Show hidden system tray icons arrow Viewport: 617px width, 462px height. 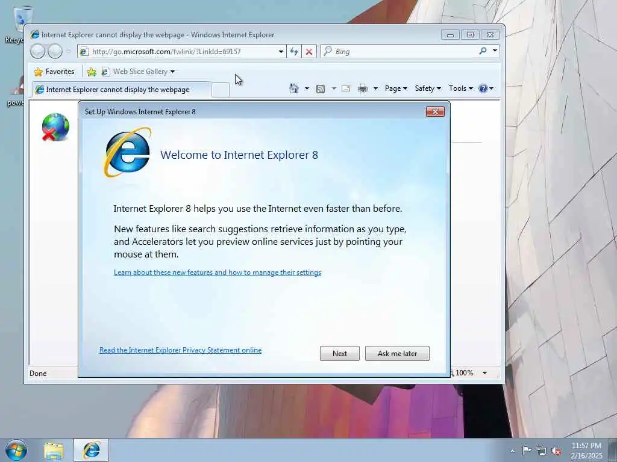(x=512, y=451)
